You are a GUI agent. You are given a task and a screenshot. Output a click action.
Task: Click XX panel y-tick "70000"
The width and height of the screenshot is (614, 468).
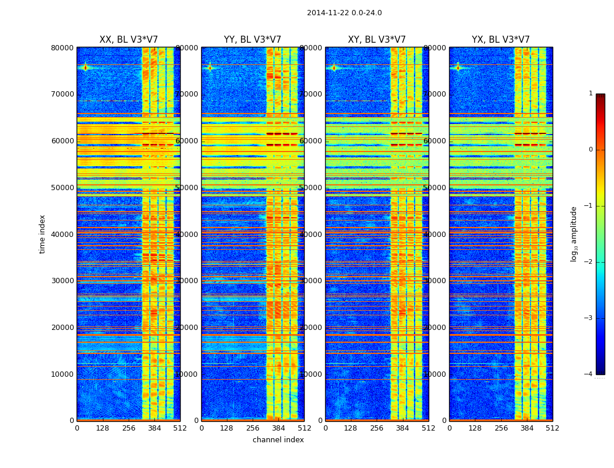pos(62,94)
